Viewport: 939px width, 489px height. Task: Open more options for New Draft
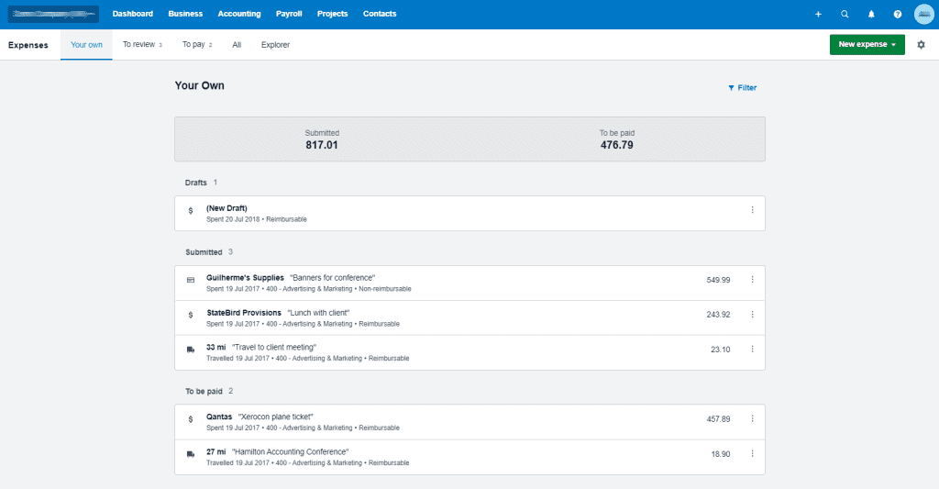pos(752,210)
